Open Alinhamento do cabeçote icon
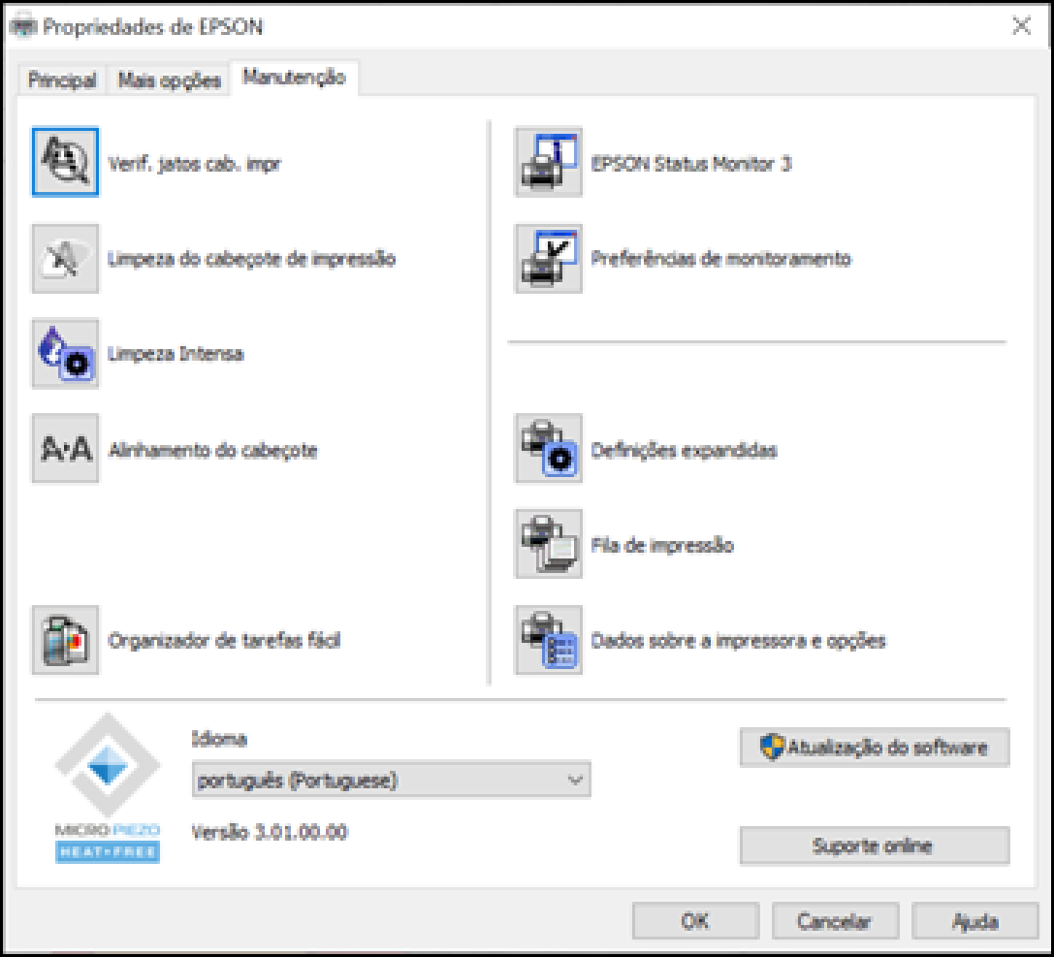 tap(65, 448)
